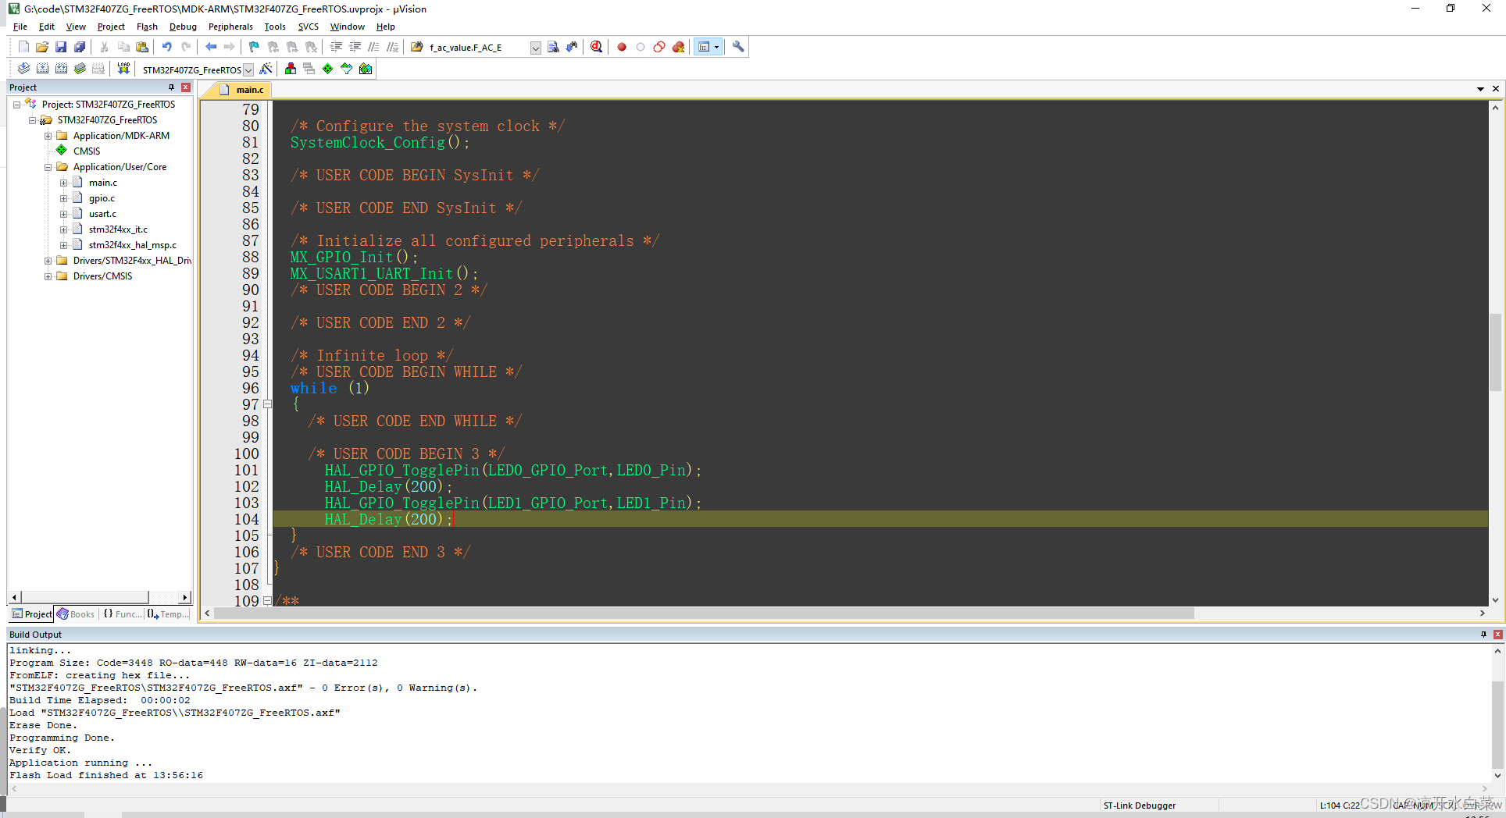This screenshot has width=1506, height=818.
Task: Collapse the Application/User/Core folder
Action: 48,167
